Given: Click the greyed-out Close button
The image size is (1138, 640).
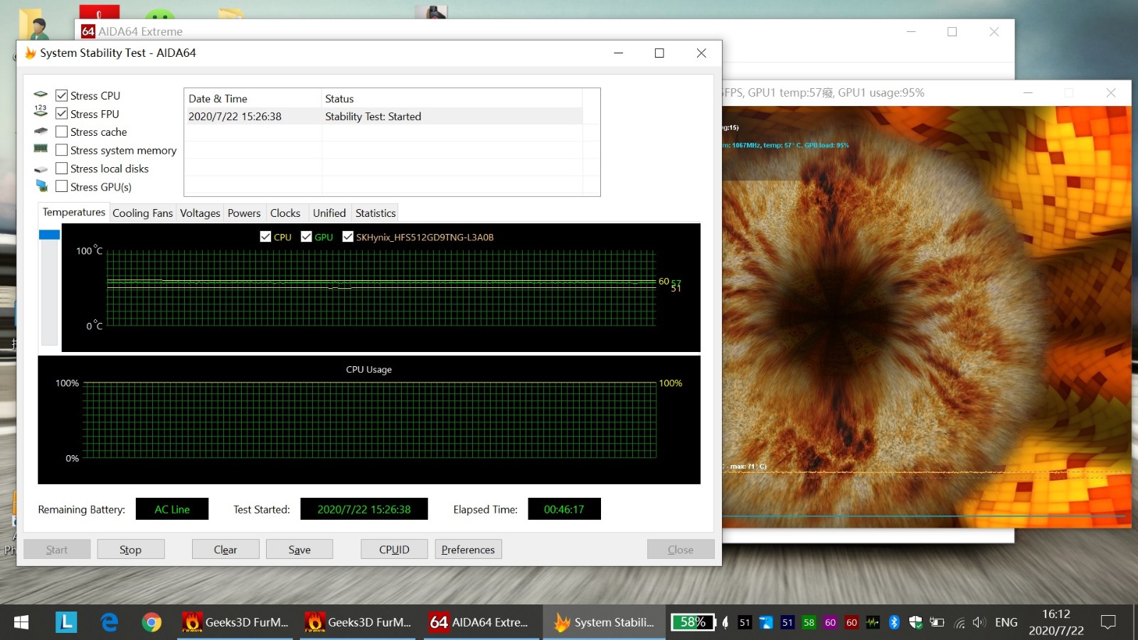Looking at the screenshot, I should click(x=681, y=550).
